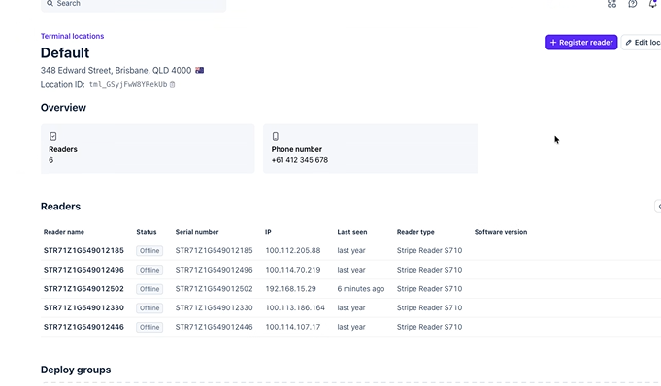The image size is (661, 386).
Task: Open reader STR71Z1G549012496
Action: point(83,270)
